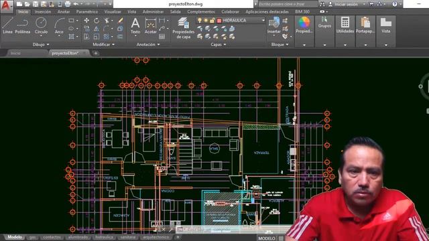The width and height of the screenshot is (429, 241).
Task: Select the Texto annotation tool
Action: 135,26
